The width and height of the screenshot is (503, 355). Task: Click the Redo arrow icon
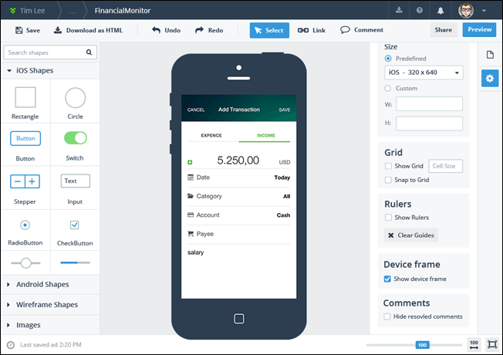[x=199, y=30]
